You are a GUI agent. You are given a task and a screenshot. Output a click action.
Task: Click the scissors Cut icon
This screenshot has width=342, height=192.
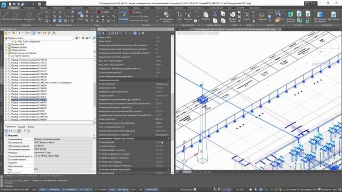[215, 14]
